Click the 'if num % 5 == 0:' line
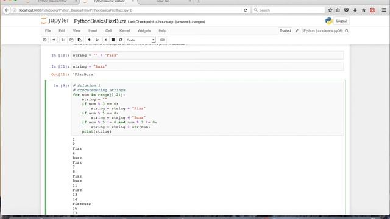Screen dimensions: 390x219 point(100,113)
